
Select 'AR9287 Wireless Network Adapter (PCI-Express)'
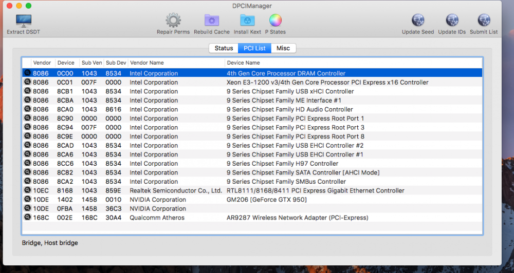[297, 218]
